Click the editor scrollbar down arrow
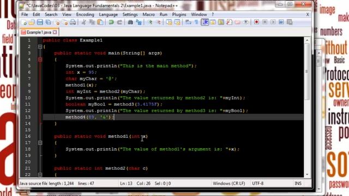This screenshot has height=196, width=349. (307, 174)
